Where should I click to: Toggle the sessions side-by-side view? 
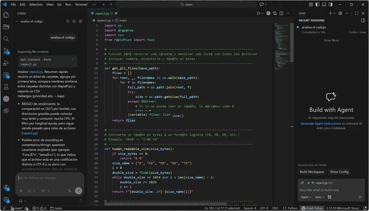click(363, 20)
